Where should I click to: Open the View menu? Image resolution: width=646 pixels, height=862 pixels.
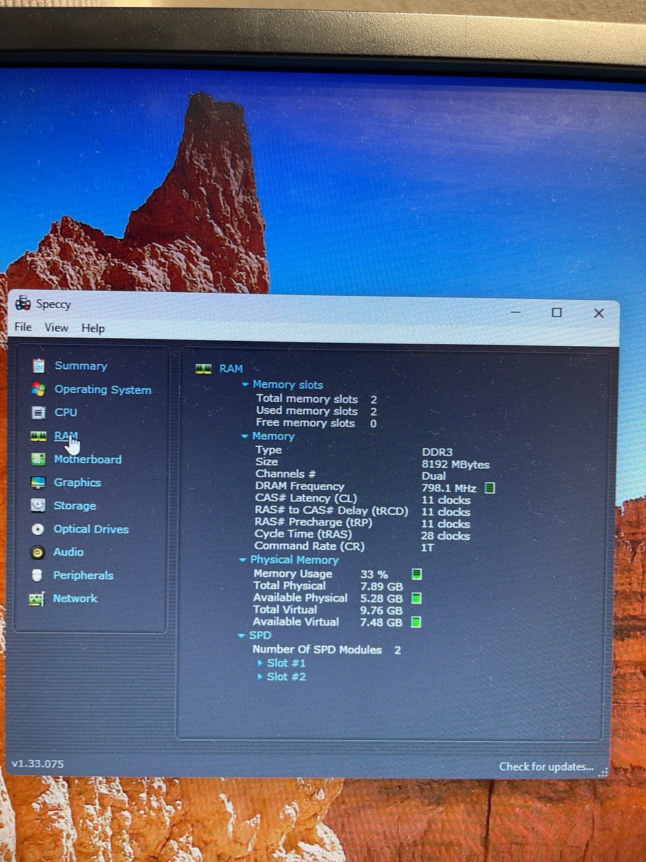click(57, 328)
